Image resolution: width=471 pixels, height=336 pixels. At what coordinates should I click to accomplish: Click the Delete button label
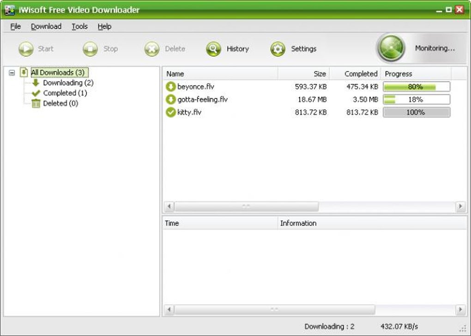tap(175, 49)
